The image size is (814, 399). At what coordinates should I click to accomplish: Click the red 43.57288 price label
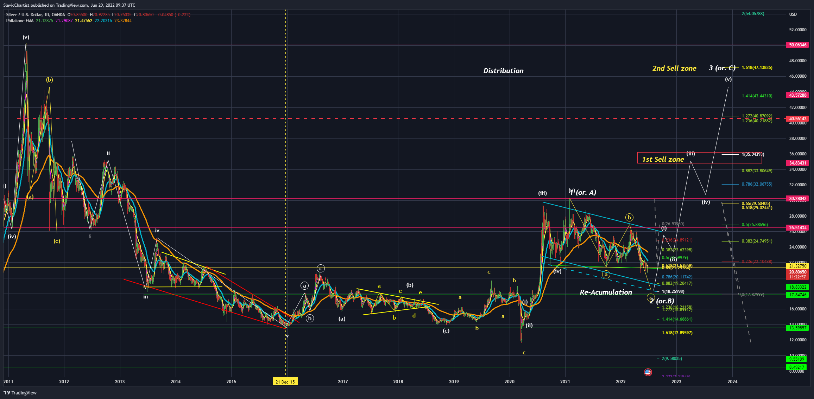tap(797, 95)
